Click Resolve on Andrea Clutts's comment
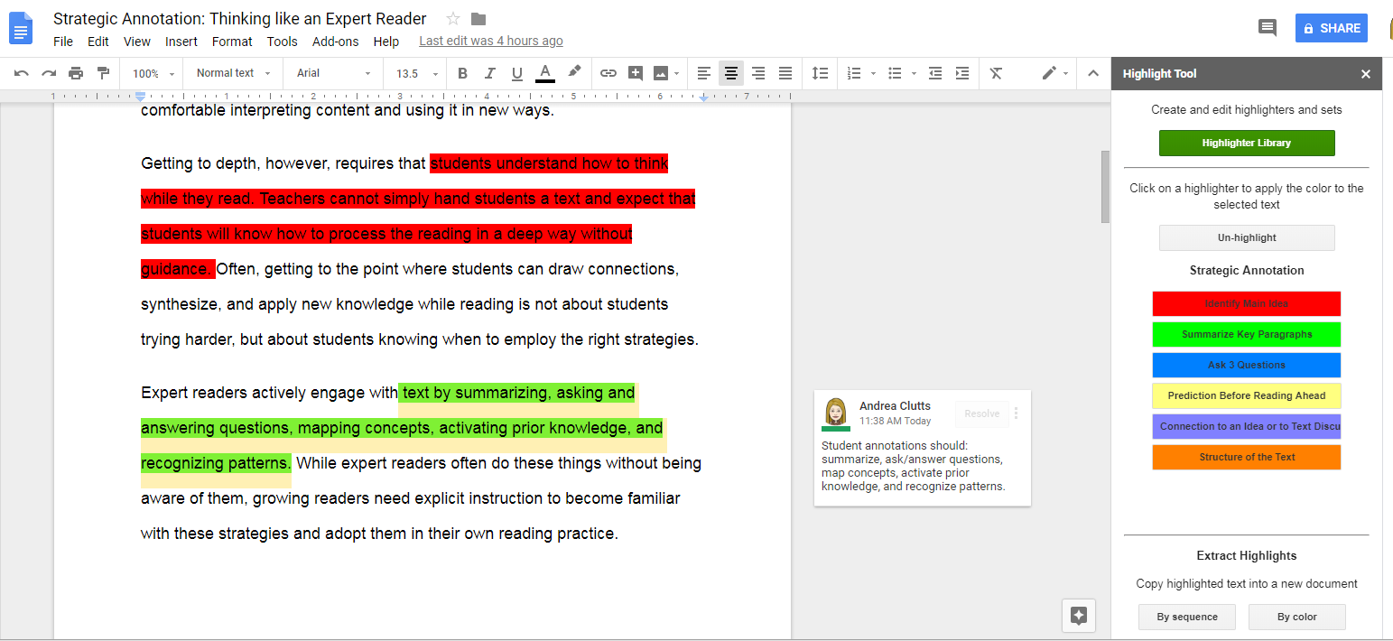Image resolution: width=1393 pixels, height=641 pixels. point(981,413)
